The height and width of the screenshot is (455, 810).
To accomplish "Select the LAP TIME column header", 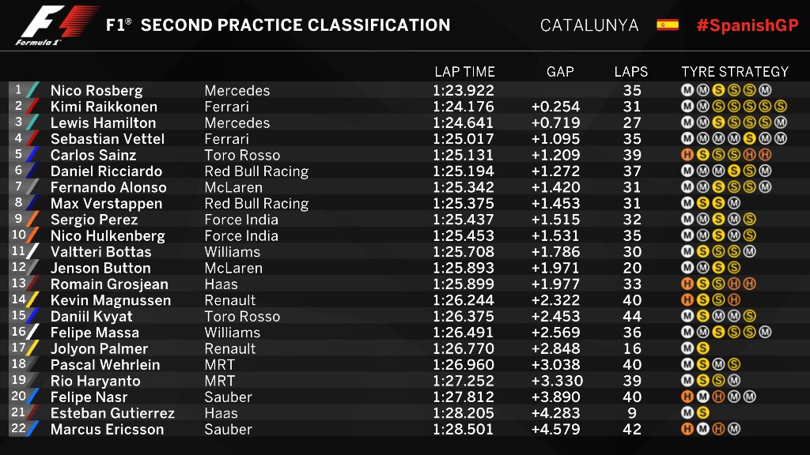I will click(464, 72).
